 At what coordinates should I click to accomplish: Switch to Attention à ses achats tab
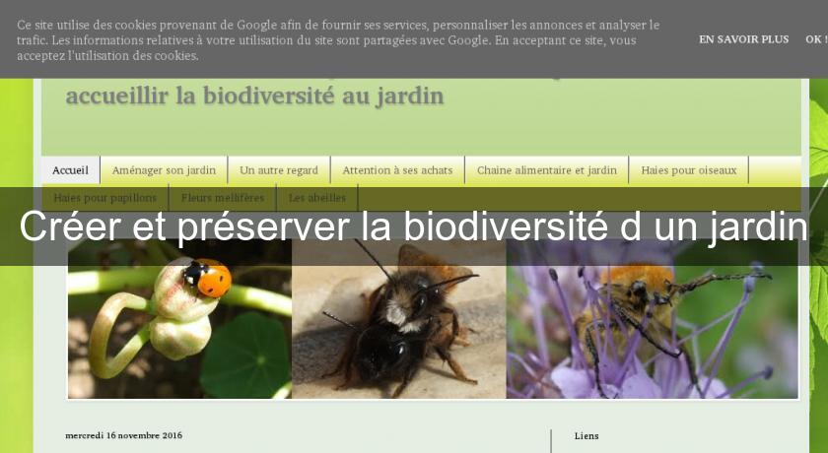tap(397, 170)
